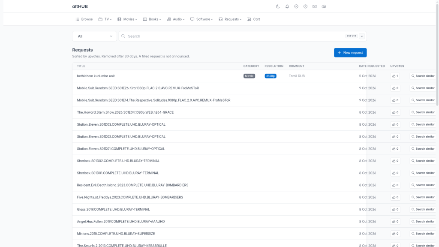The image size is (439, 247).
Task: Click the search submit enter icon
Action: pos(362,36)
